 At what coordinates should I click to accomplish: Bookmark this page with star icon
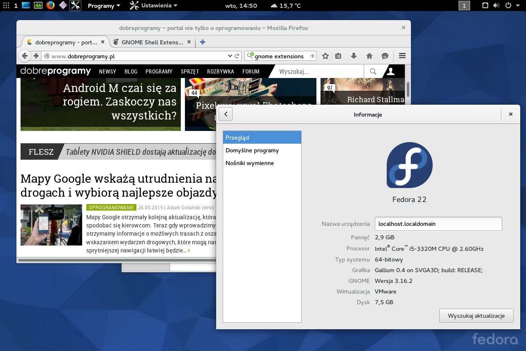coord(325,56)
